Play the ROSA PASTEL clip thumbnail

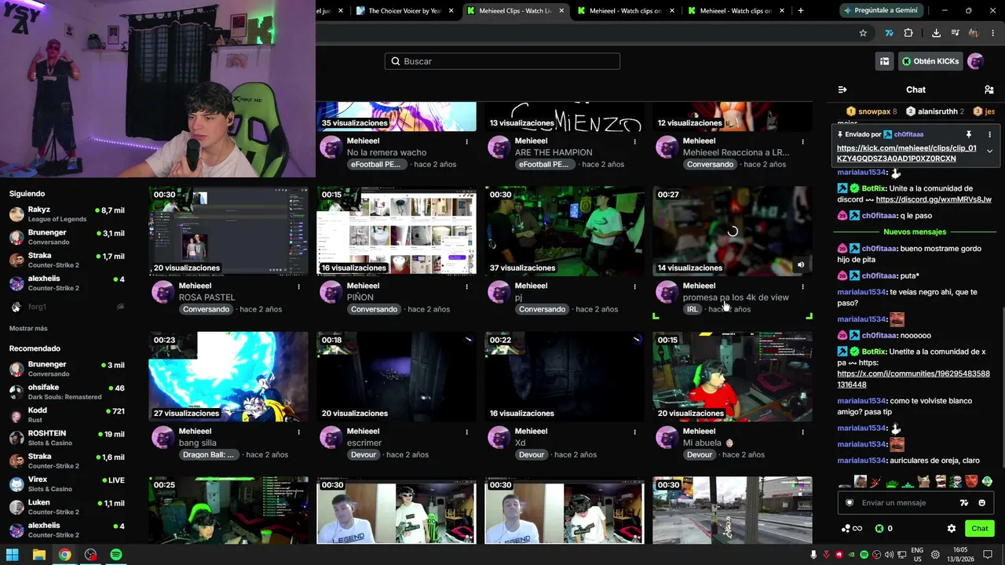228,231
